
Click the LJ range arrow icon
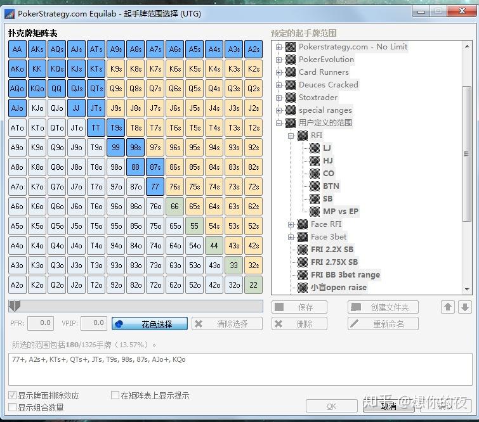tap(314, 148)
